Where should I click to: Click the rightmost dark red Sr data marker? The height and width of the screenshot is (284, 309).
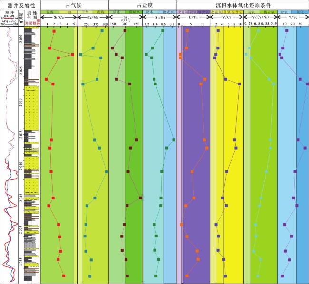[140, 198]
